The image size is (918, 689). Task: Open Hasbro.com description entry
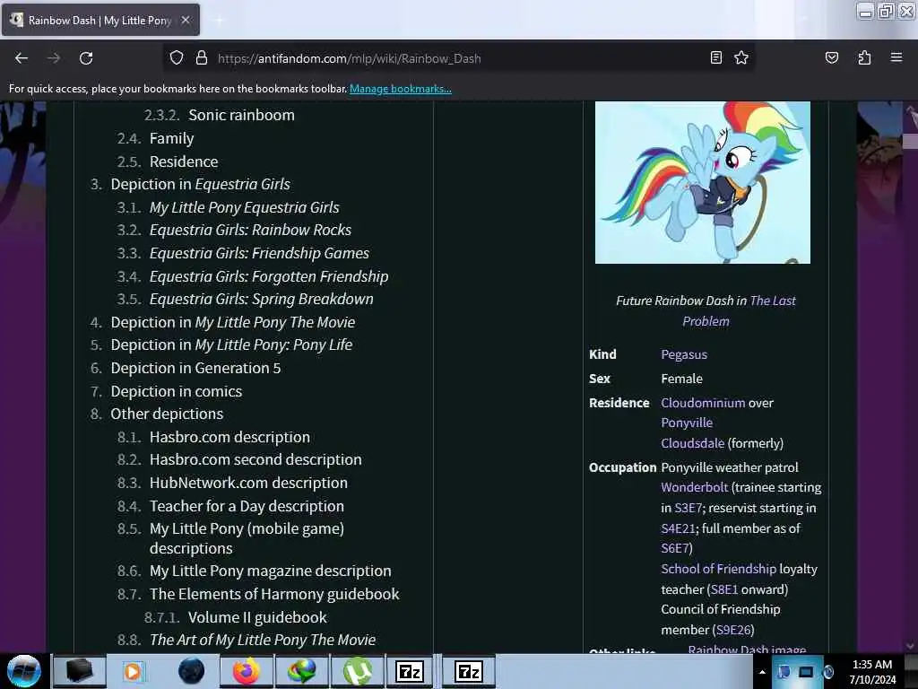(x=229, y=437)
